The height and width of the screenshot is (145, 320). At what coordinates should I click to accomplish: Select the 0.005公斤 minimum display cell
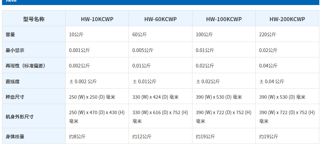[143, 50]
